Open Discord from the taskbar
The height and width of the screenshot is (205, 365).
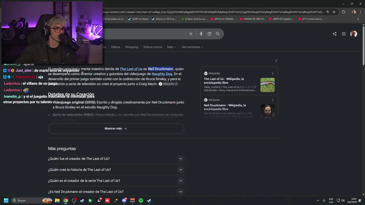124,200
